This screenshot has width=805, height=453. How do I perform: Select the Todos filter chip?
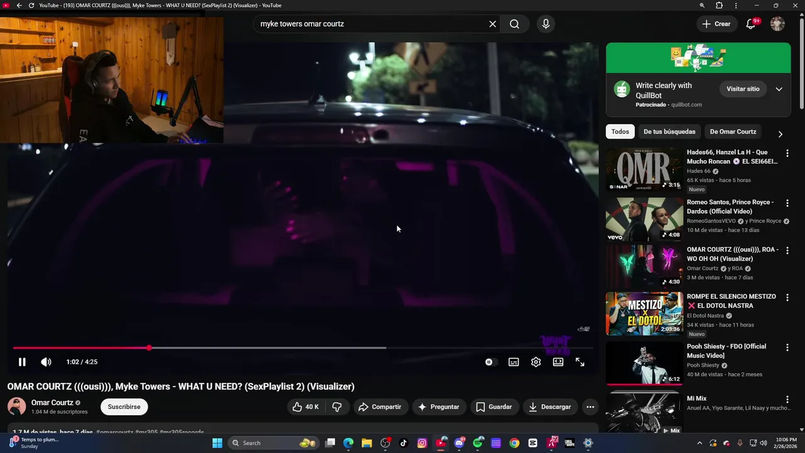tap(620, 131)
